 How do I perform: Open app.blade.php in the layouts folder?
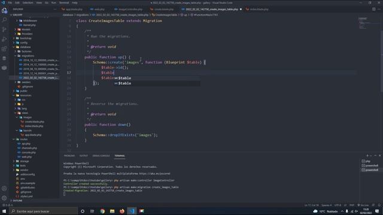33,135
